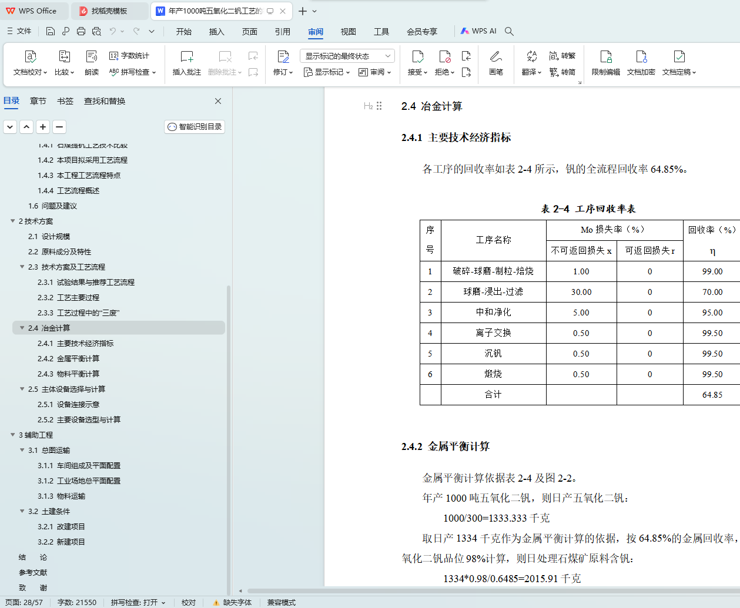Screen dimensions: 740x608
Task: Click the up chevron button in the outline pane
Action: (x=26, y=126)
